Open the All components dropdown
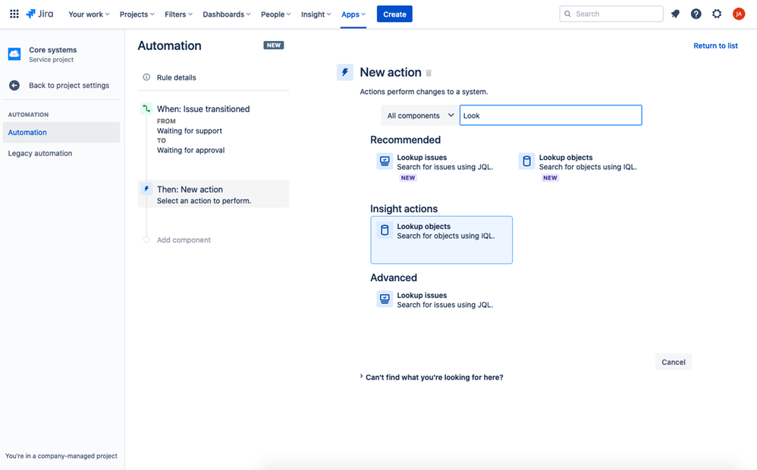 click(420, 115)
